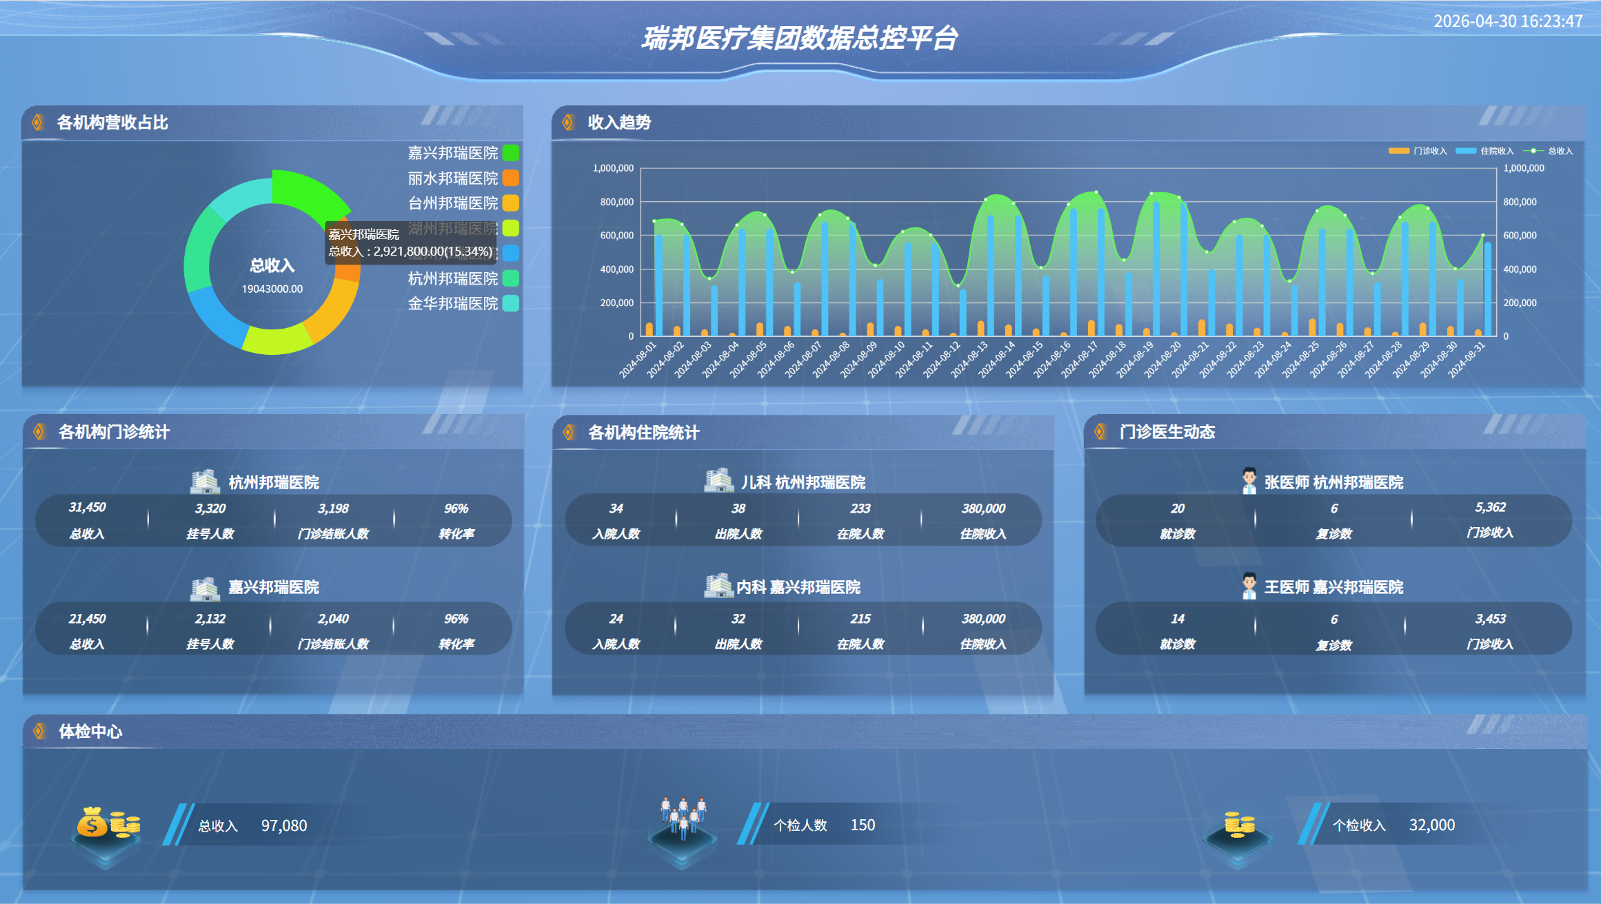Click the 380,000 住院收入 value for 儿科
The height and width of the screenshot is (904, 1601).
983,508
